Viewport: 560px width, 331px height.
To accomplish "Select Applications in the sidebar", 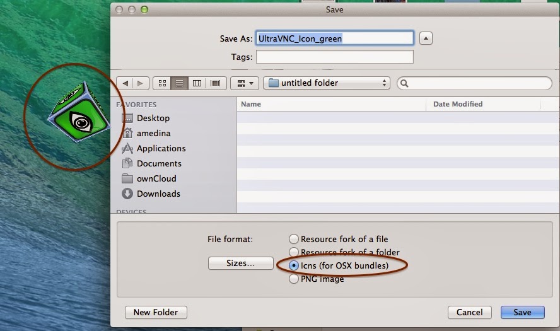I will pos(161,148).
